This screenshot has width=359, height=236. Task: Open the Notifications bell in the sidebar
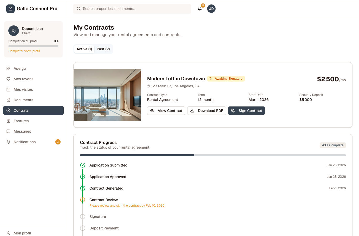(x=25, y=142)
